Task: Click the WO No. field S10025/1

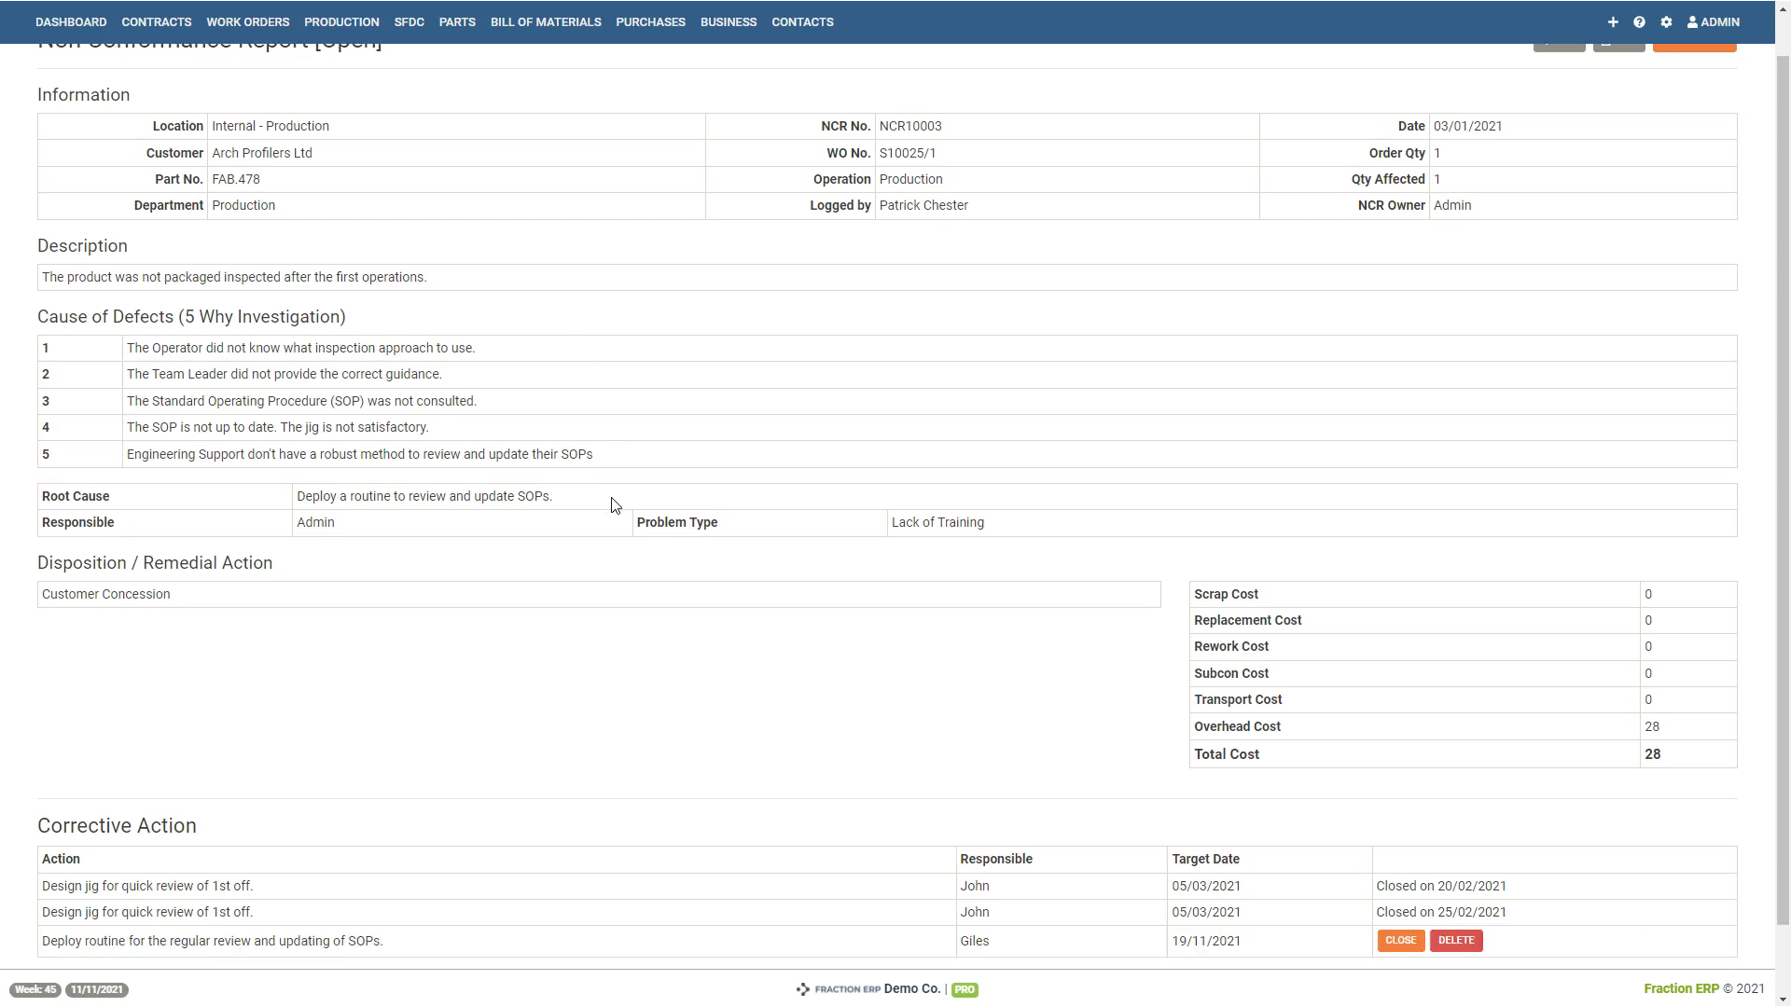Action: coord(908,153)
